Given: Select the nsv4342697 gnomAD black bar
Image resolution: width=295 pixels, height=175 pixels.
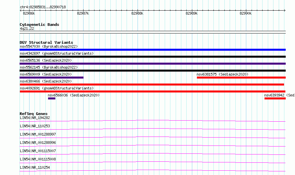Looking at the screenshot, I should click(152, 57).
